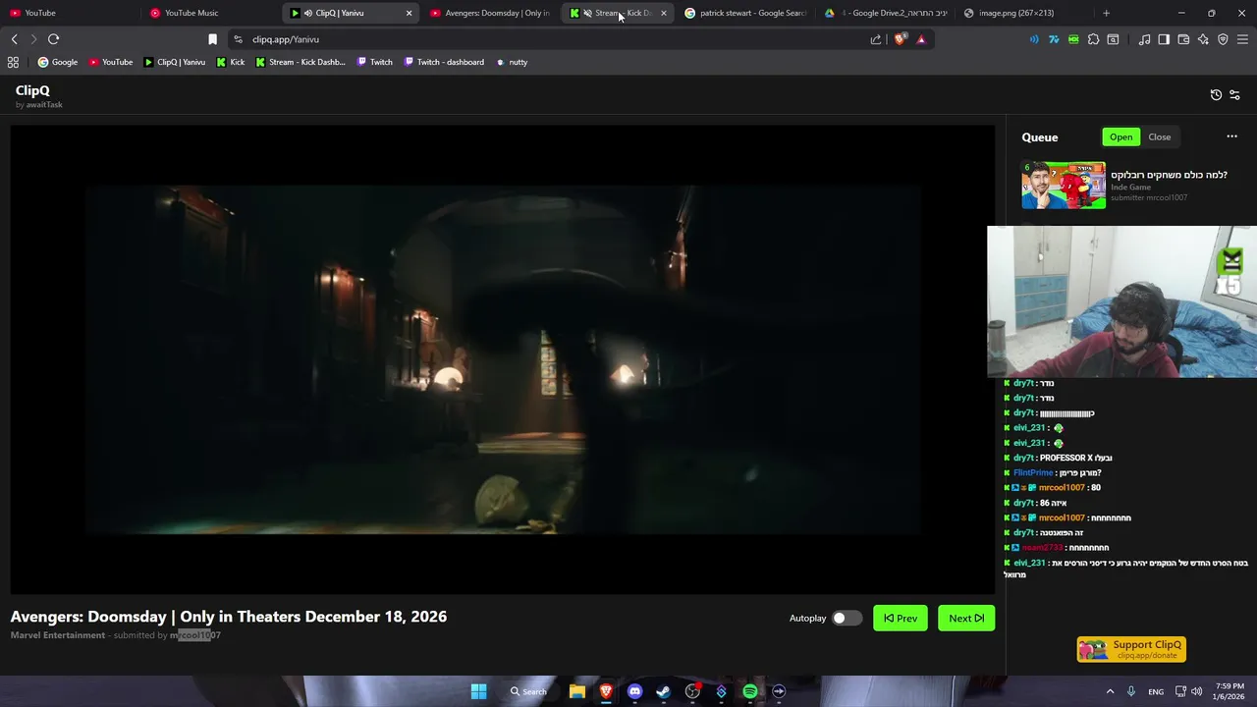Open Spotify from taskbar
The height and width of the screenshot is (707, 1257).
(x=750, y=691)
